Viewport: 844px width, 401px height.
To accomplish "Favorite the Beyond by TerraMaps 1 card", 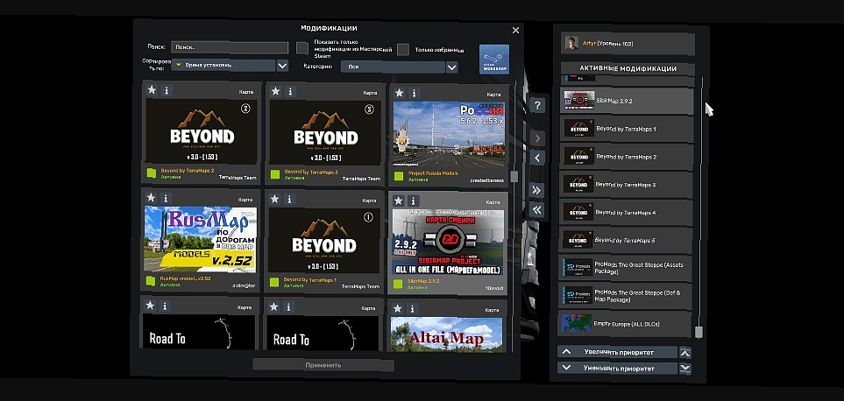I will pyautogui.click(x=274, y=199).
